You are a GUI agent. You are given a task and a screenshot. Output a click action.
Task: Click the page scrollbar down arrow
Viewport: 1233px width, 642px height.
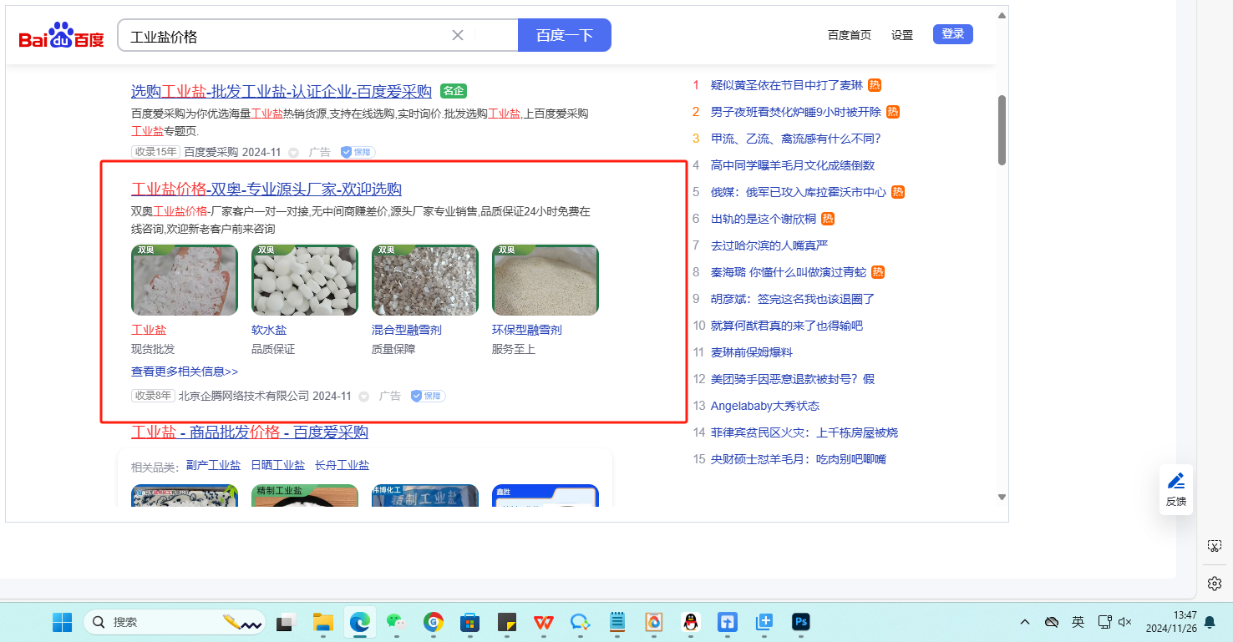[x=1002, y=498]
